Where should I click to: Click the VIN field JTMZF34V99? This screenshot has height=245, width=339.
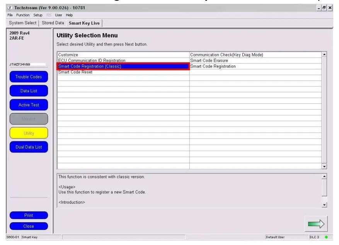tap(27, 64)
